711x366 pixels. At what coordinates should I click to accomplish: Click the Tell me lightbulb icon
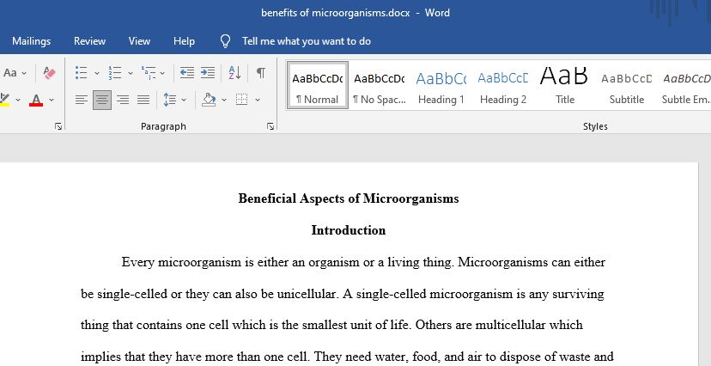point(225,41)
